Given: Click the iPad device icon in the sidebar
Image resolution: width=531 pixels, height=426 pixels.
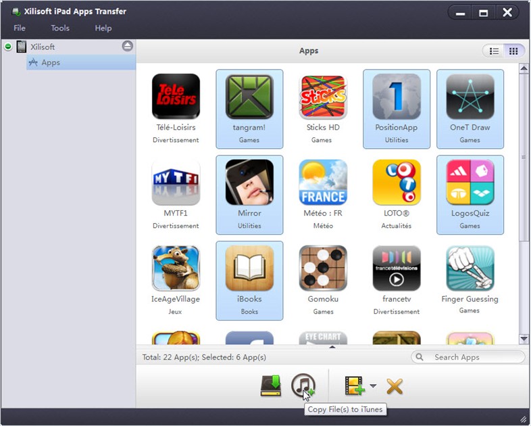Looking at the screenshot, I should pos(22,47).
